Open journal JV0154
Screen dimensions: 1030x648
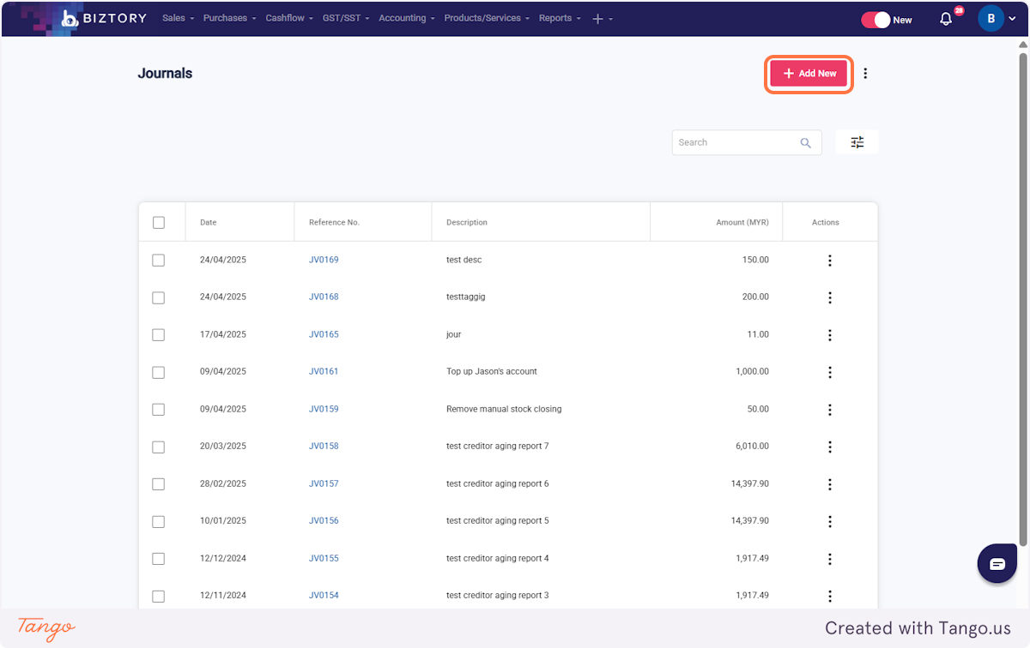(324, 595)
